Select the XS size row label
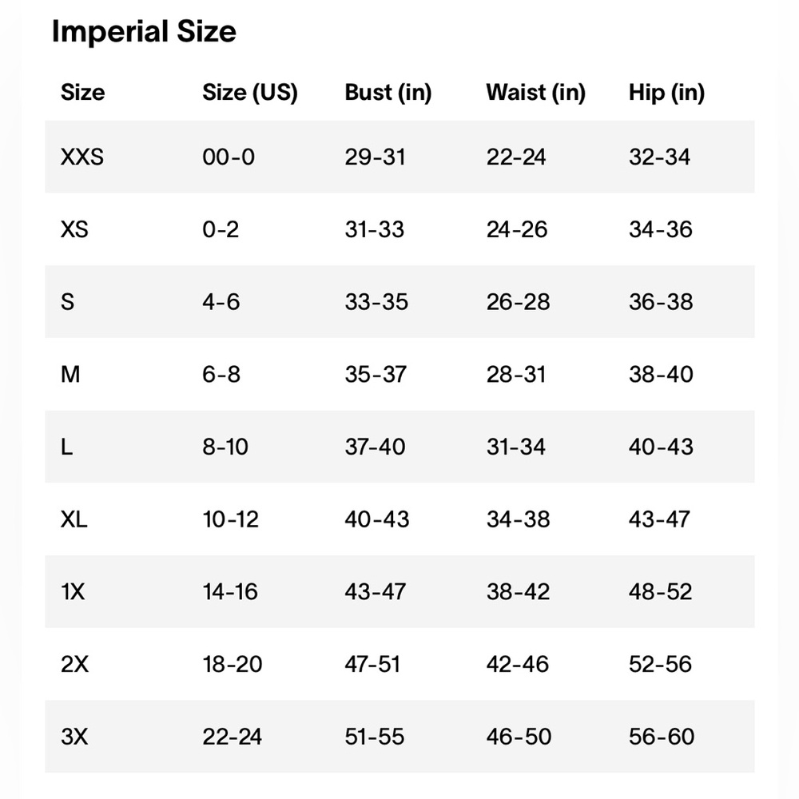Viewport: 799px width, 799px height. pos(74,229)
